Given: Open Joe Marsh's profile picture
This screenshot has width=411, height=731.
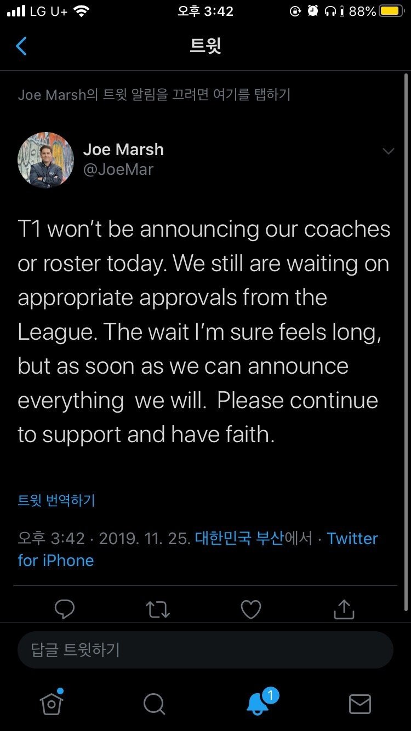Looking at the screenshot, I should coord(45,159).
